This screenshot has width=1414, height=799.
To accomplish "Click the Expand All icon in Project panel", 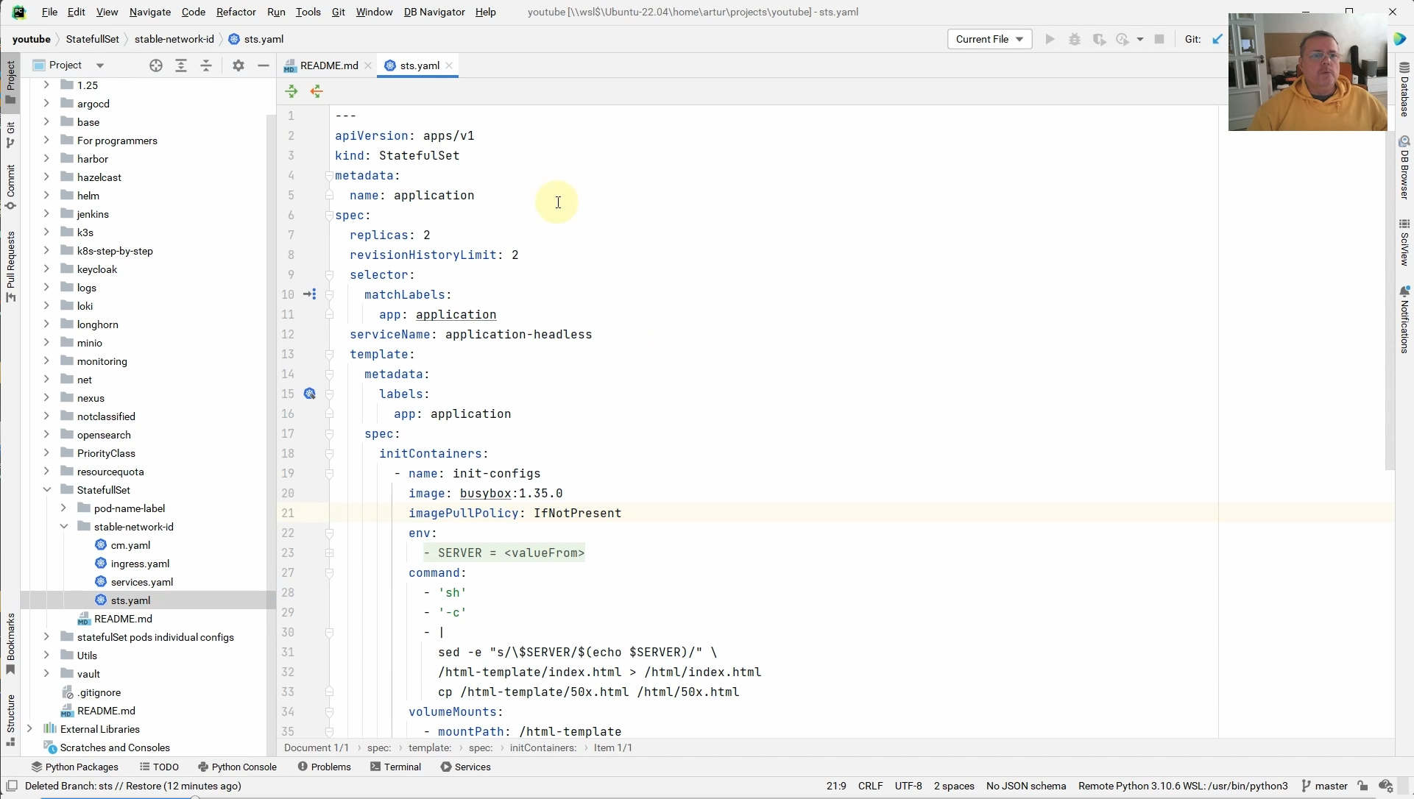I will [x=181, y=65].
